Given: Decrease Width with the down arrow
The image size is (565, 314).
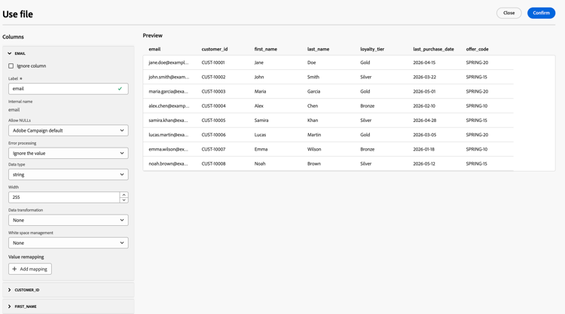Looking at the screenshot, I should coord(124,200).
